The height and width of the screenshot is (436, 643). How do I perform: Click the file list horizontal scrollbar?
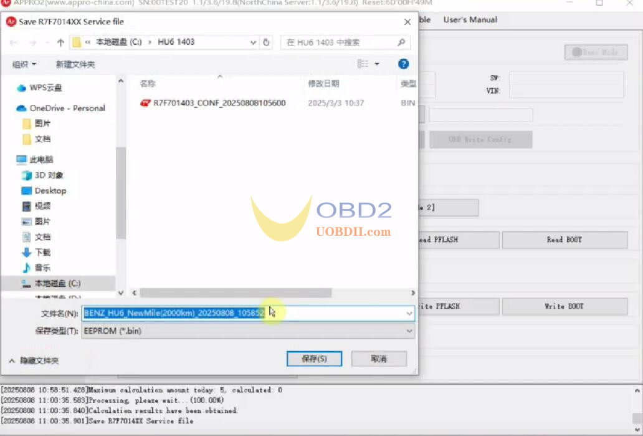click(236, 293)
